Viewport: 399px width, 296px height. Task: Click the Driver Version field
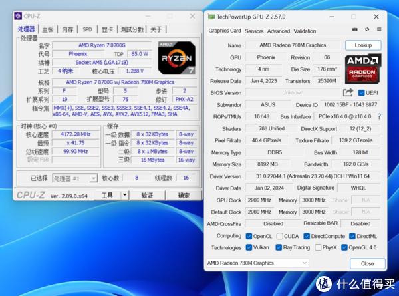coord(313,176)
